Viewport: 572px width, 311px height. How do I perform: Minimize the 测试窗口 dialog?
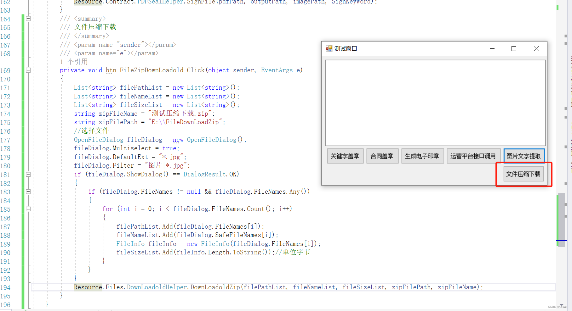click(x=492, y=49)
